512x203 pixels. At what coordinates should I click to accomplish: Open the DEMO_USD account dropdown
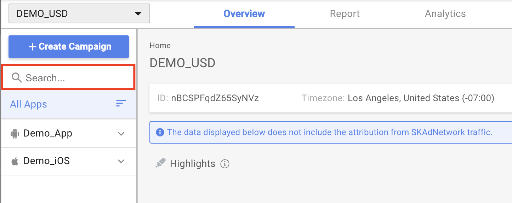[79, 14]
